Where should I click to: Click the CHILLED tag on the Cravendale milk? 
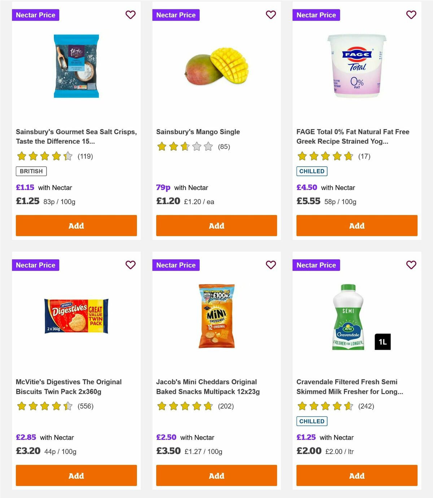(x=312, y=421)
